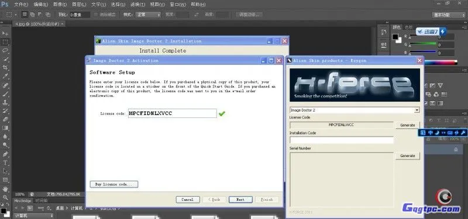Select the Healing Brush tool

tap(5, 85)
